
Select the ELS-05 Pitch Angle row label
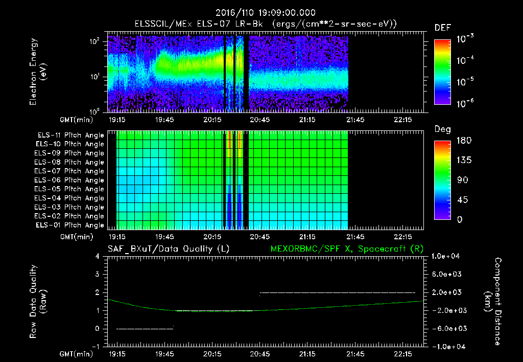tap(69, 189)
